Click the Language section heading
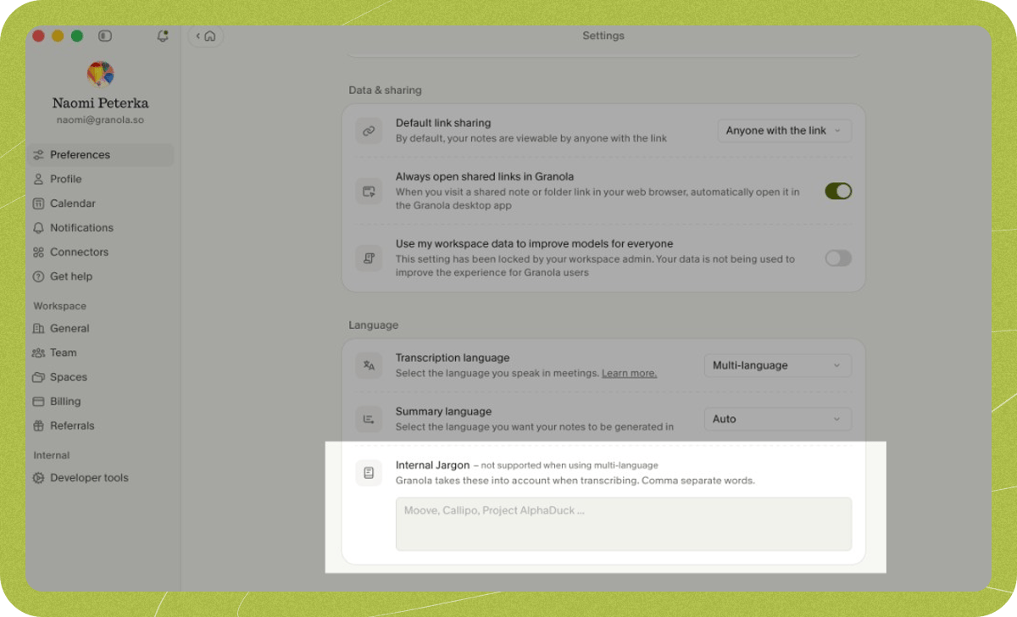 373,325
